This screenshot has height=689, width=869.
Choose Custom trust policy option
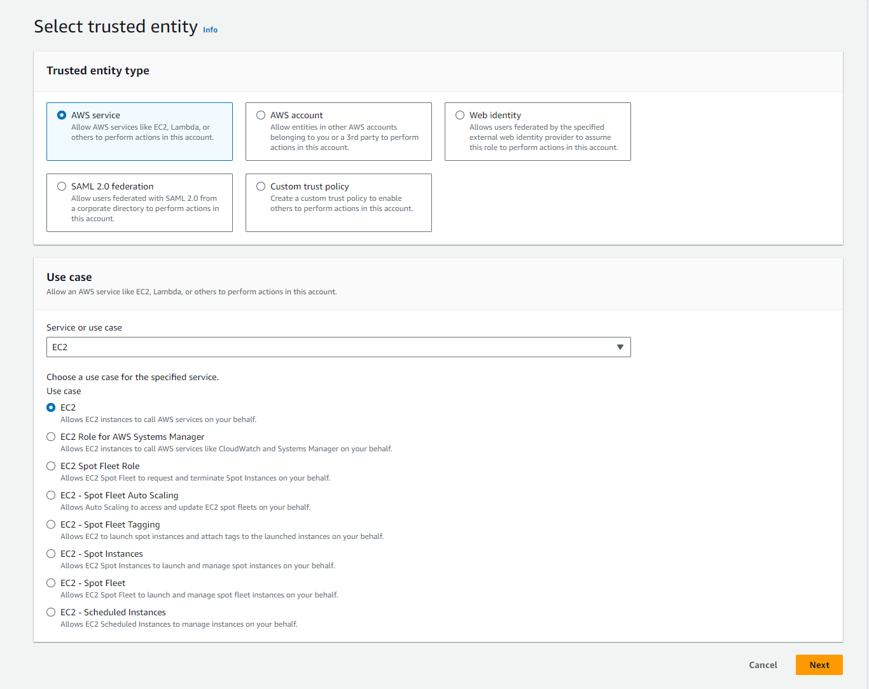261,186
